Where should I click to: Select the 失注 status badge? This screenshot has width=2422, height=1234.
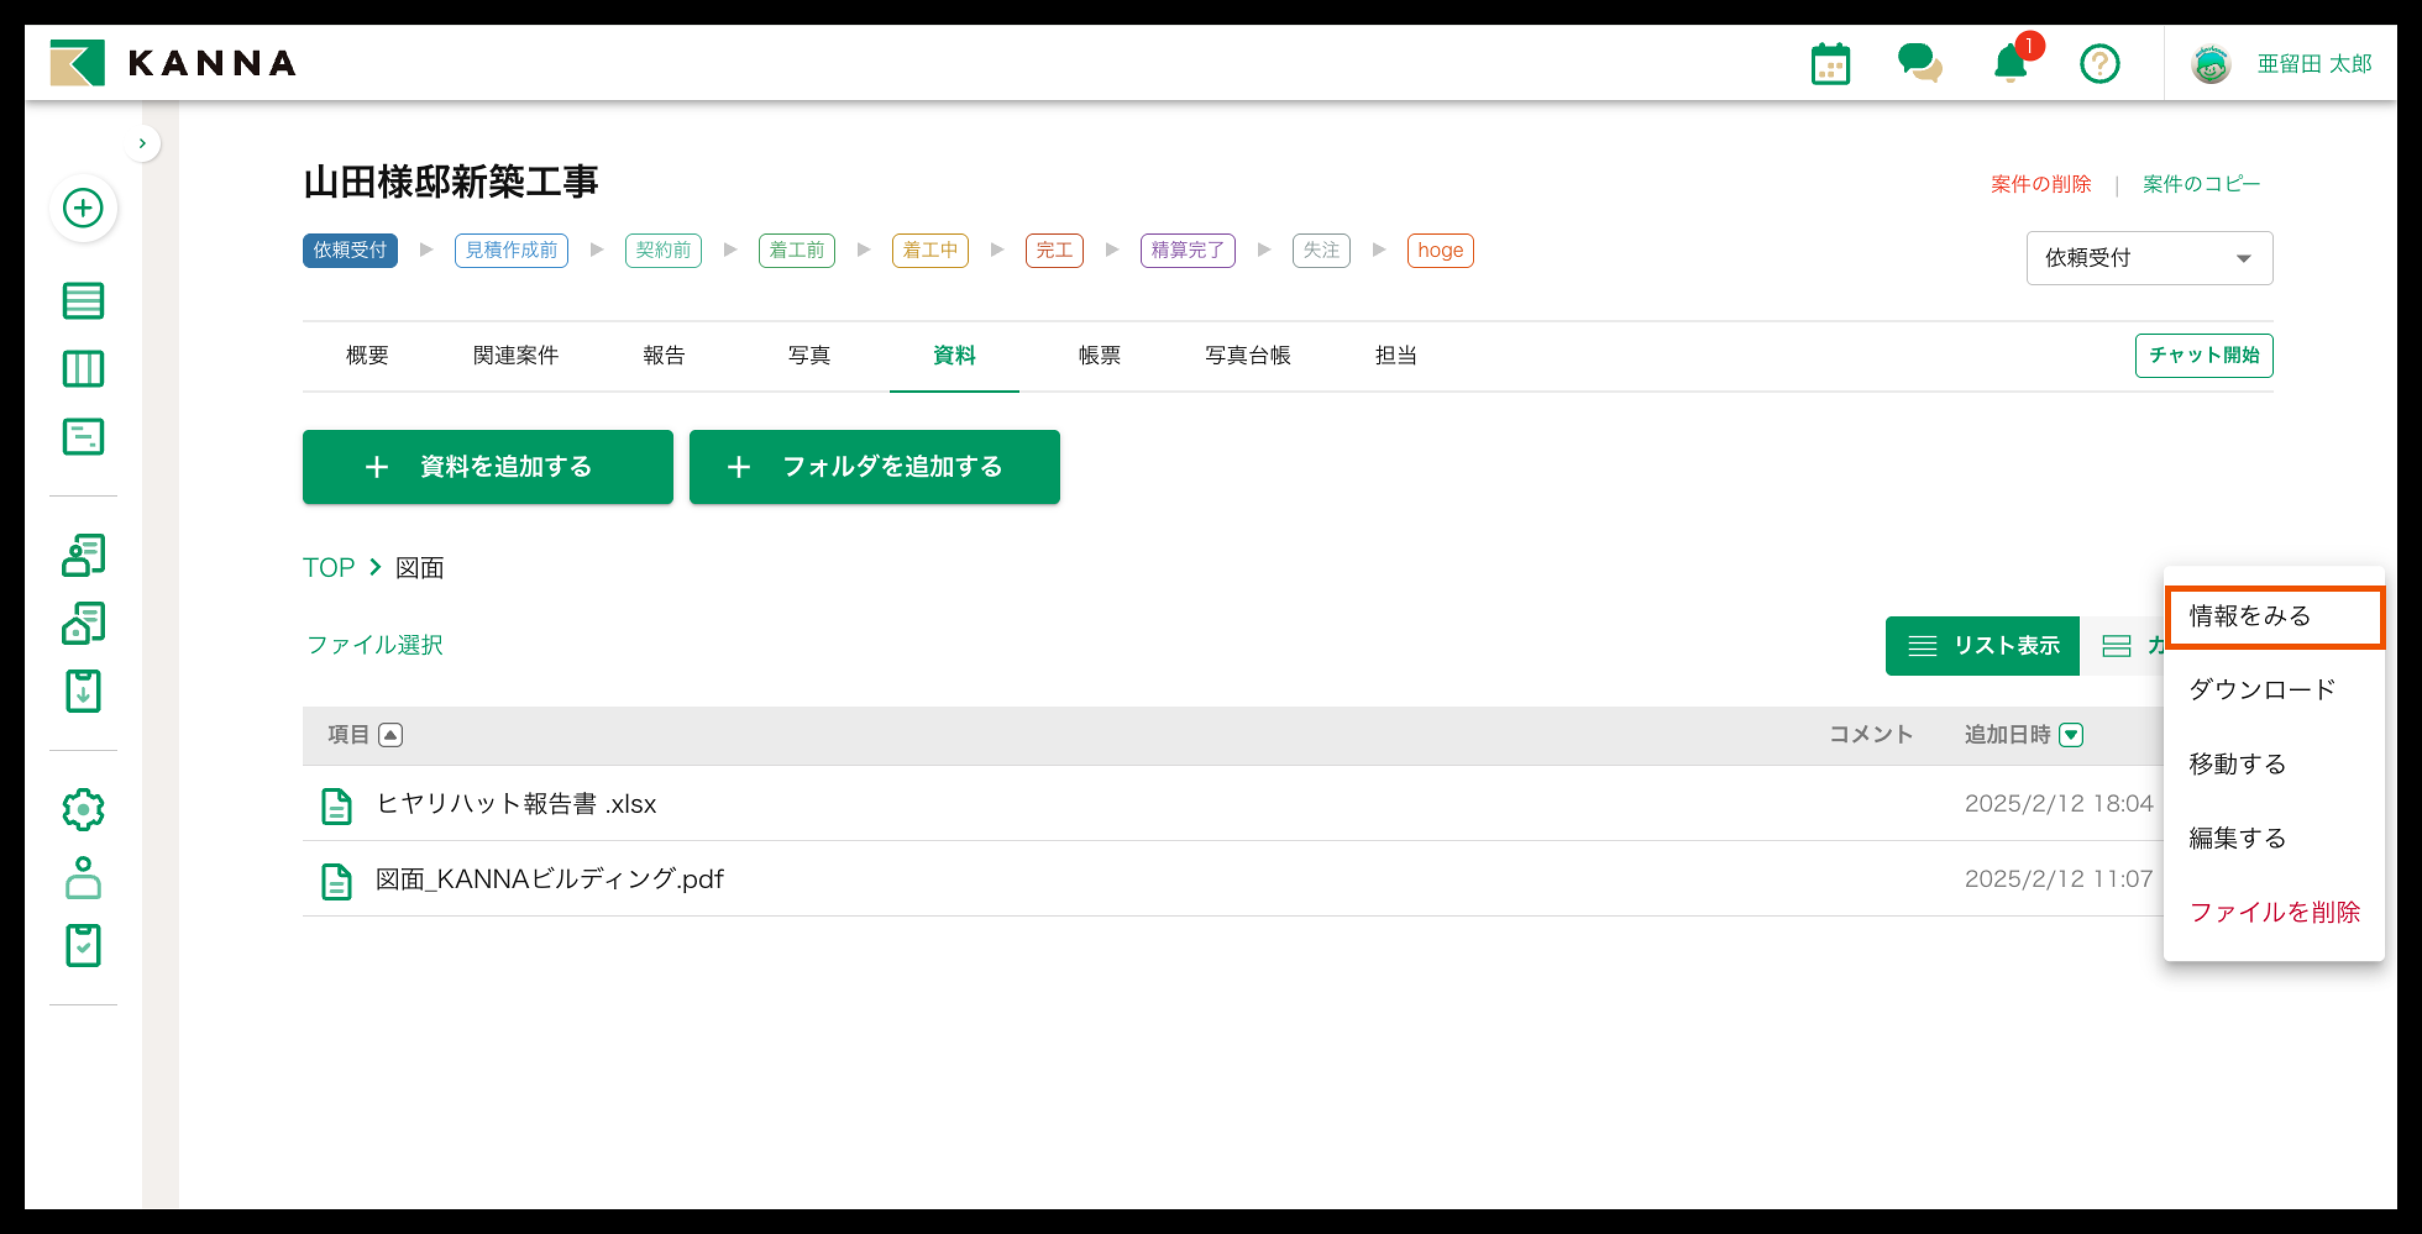click(1321, 250)
